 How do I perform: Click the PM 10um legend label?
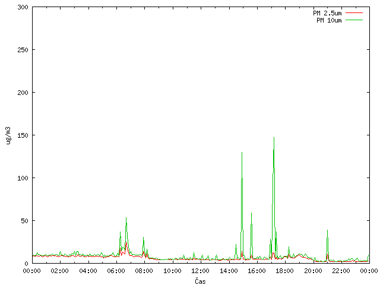329,20
